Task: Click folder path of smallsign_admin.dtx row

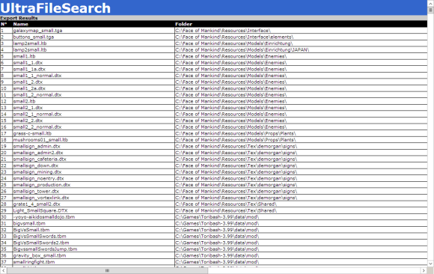Action: click(x=236, y=146)
